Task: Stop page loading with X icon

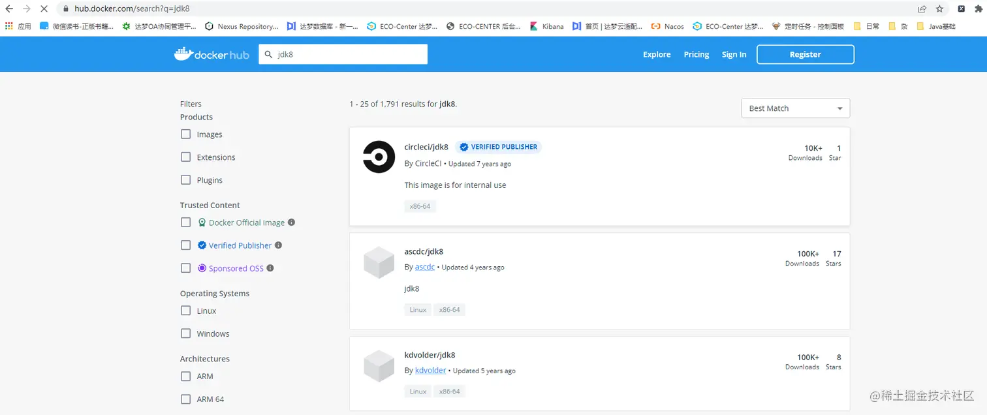Action: click(44, 9)
